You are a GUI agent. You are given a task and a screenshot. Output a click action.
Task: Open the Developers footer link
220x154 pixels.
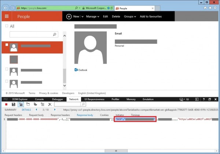(68, 93)
